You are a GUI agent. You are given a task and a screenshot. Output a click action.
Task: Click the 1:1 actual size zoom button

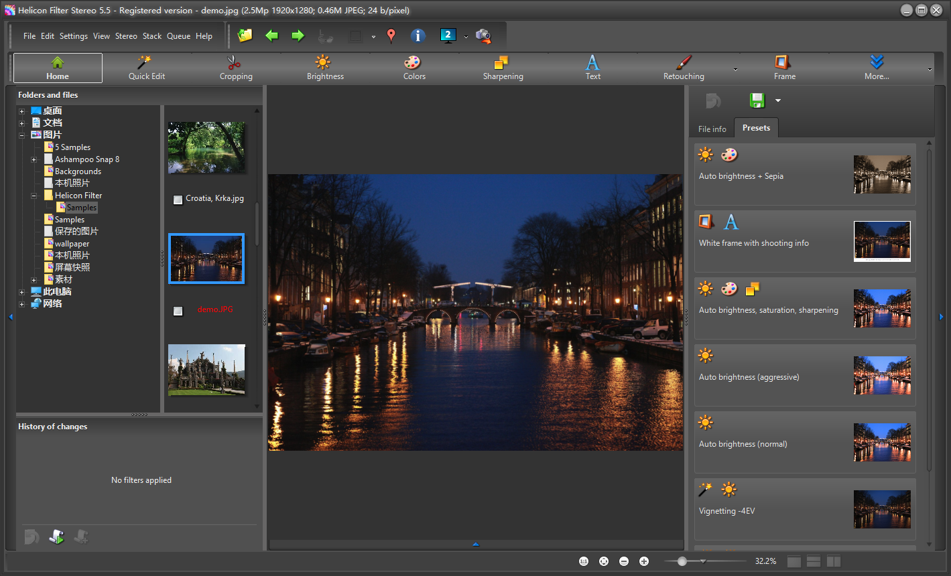coord(584,561)
